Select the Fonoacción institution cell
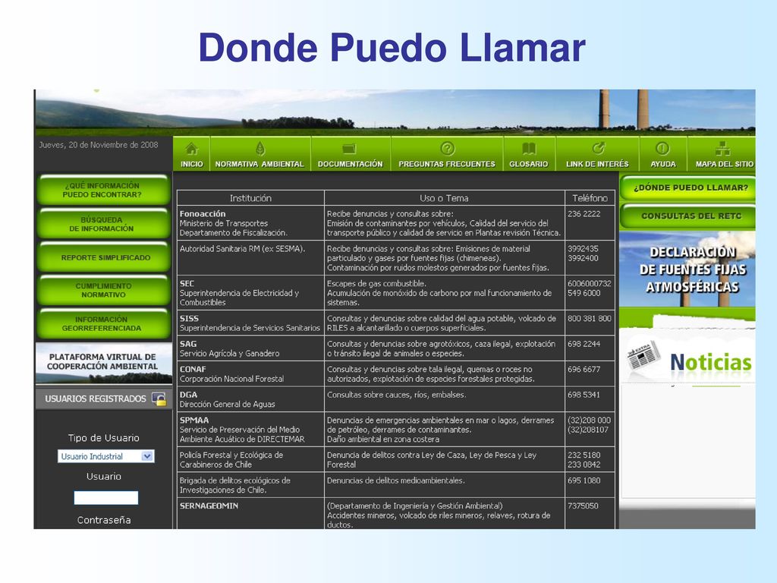 pyautogui.click(x=250, y=223)
